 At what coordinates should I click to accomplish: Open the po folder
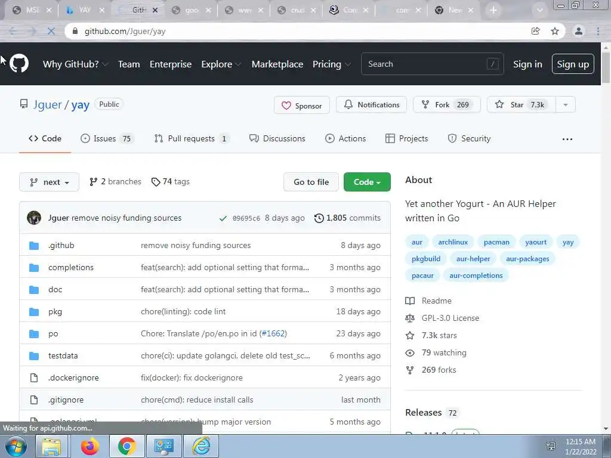(53, 334)
